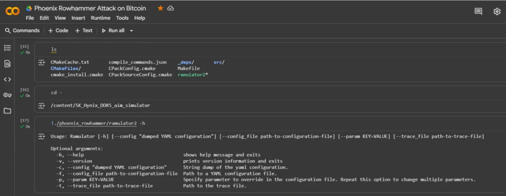The height and width of the screenshot is (196, 506).
Task: Click the output icon of ls cell
Action: point(42,63)
